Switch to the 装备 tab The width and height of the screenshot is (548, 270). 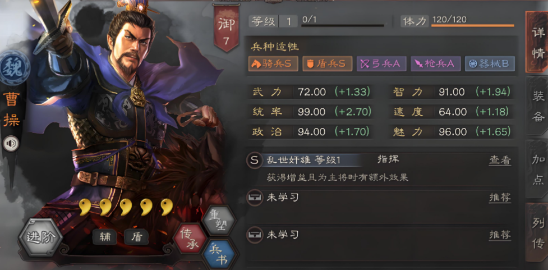click(x=537, y=106)
